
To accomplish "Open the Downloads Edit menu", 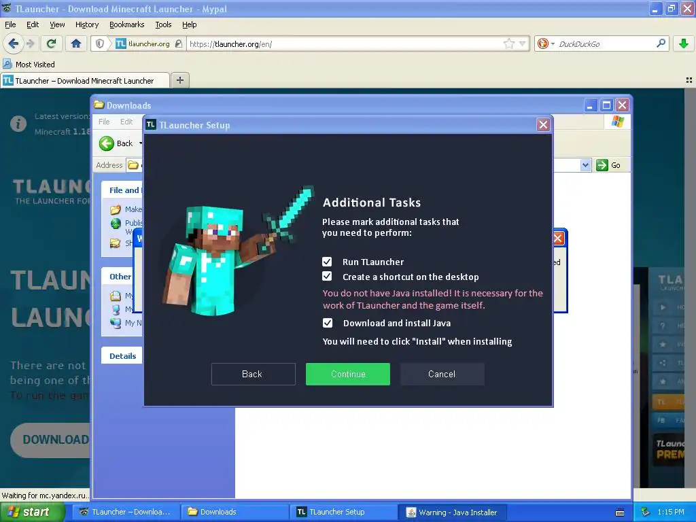I will pos(126,122).
